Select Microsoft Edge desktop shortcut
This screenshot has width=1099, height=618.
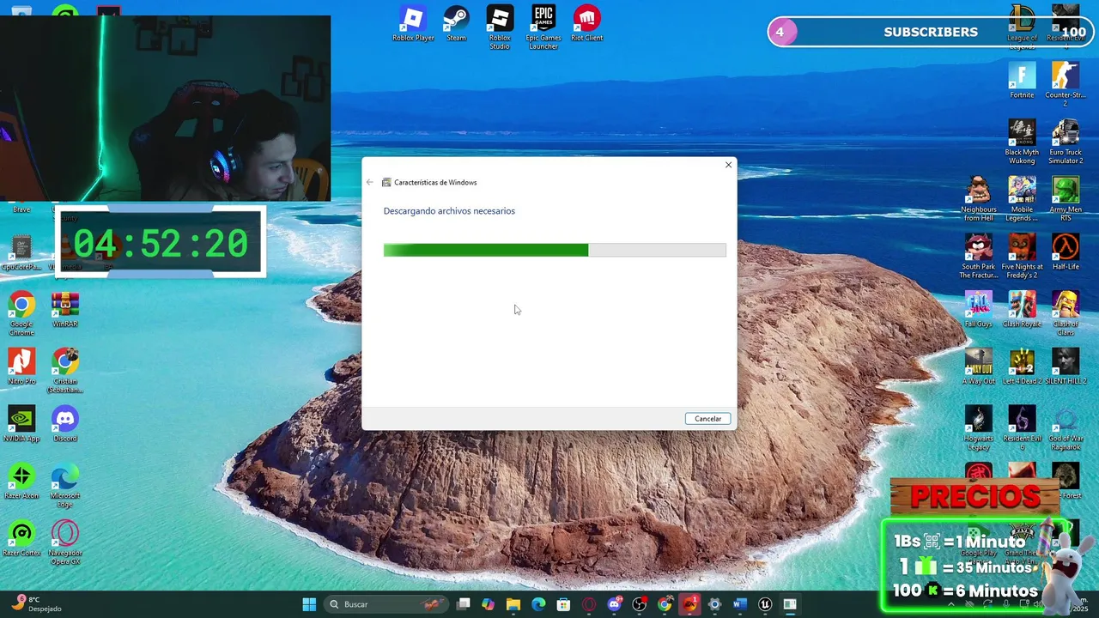(x=65, y=486)
